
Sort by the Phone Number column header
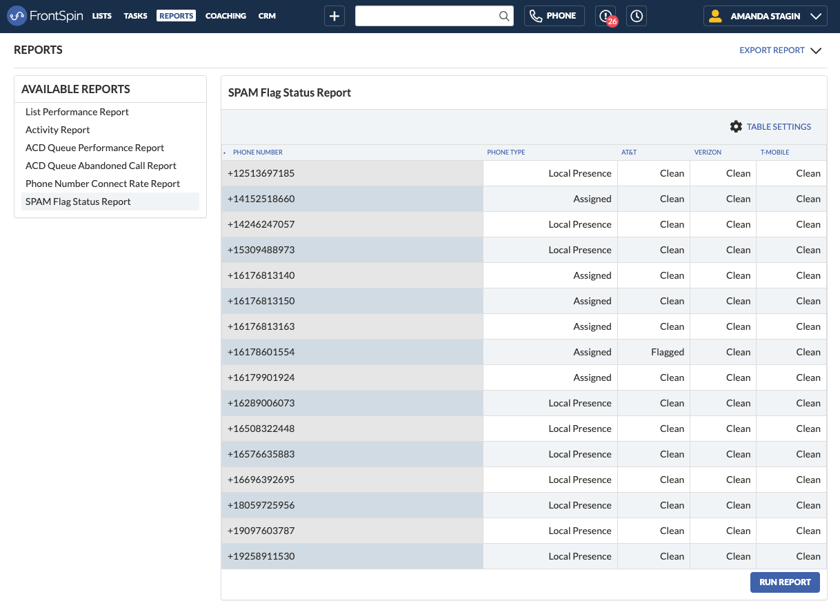[x=258, y=152]
